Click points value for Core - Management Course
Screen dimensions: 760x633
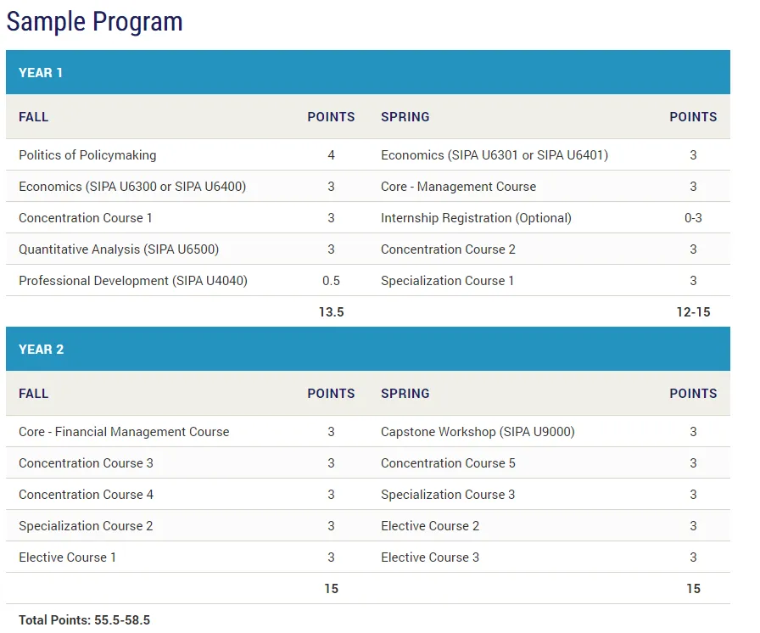(x=693, y=187)
